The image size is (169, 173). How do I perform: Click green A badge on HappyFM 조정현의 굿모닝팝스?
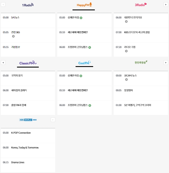90,47
